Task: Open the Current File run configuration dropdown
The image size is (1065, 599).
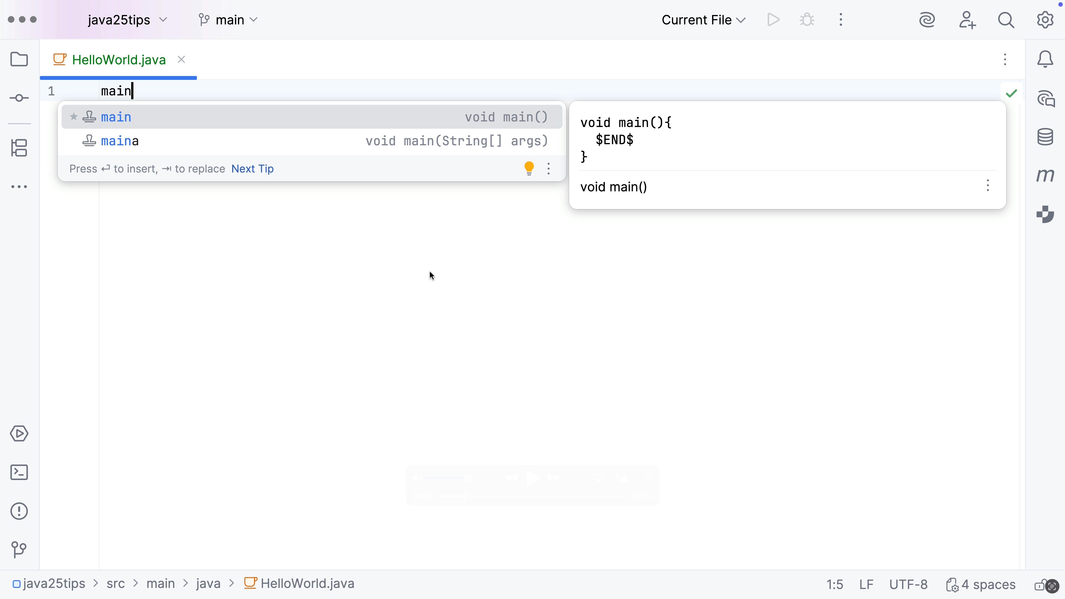Action: (703, 19)
